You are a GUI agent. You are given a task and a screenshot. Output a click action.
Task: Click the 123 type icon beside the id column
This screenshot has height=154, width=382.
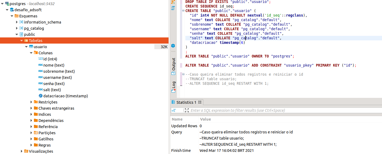40,59
